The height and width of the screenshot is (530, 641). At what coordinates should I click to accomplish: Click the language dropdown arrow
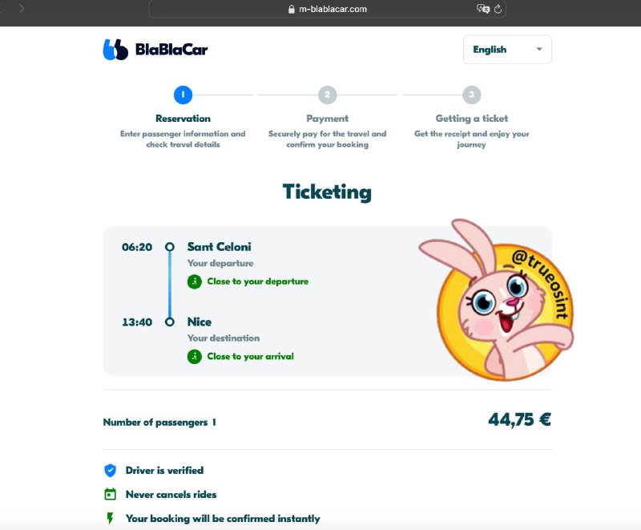[x=539, y=49]
